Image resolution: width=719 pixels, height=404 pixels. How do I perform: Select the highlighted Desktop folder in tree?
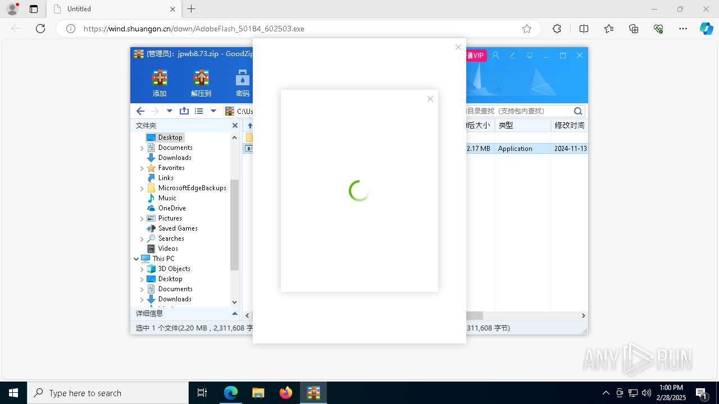coord(170,137)
